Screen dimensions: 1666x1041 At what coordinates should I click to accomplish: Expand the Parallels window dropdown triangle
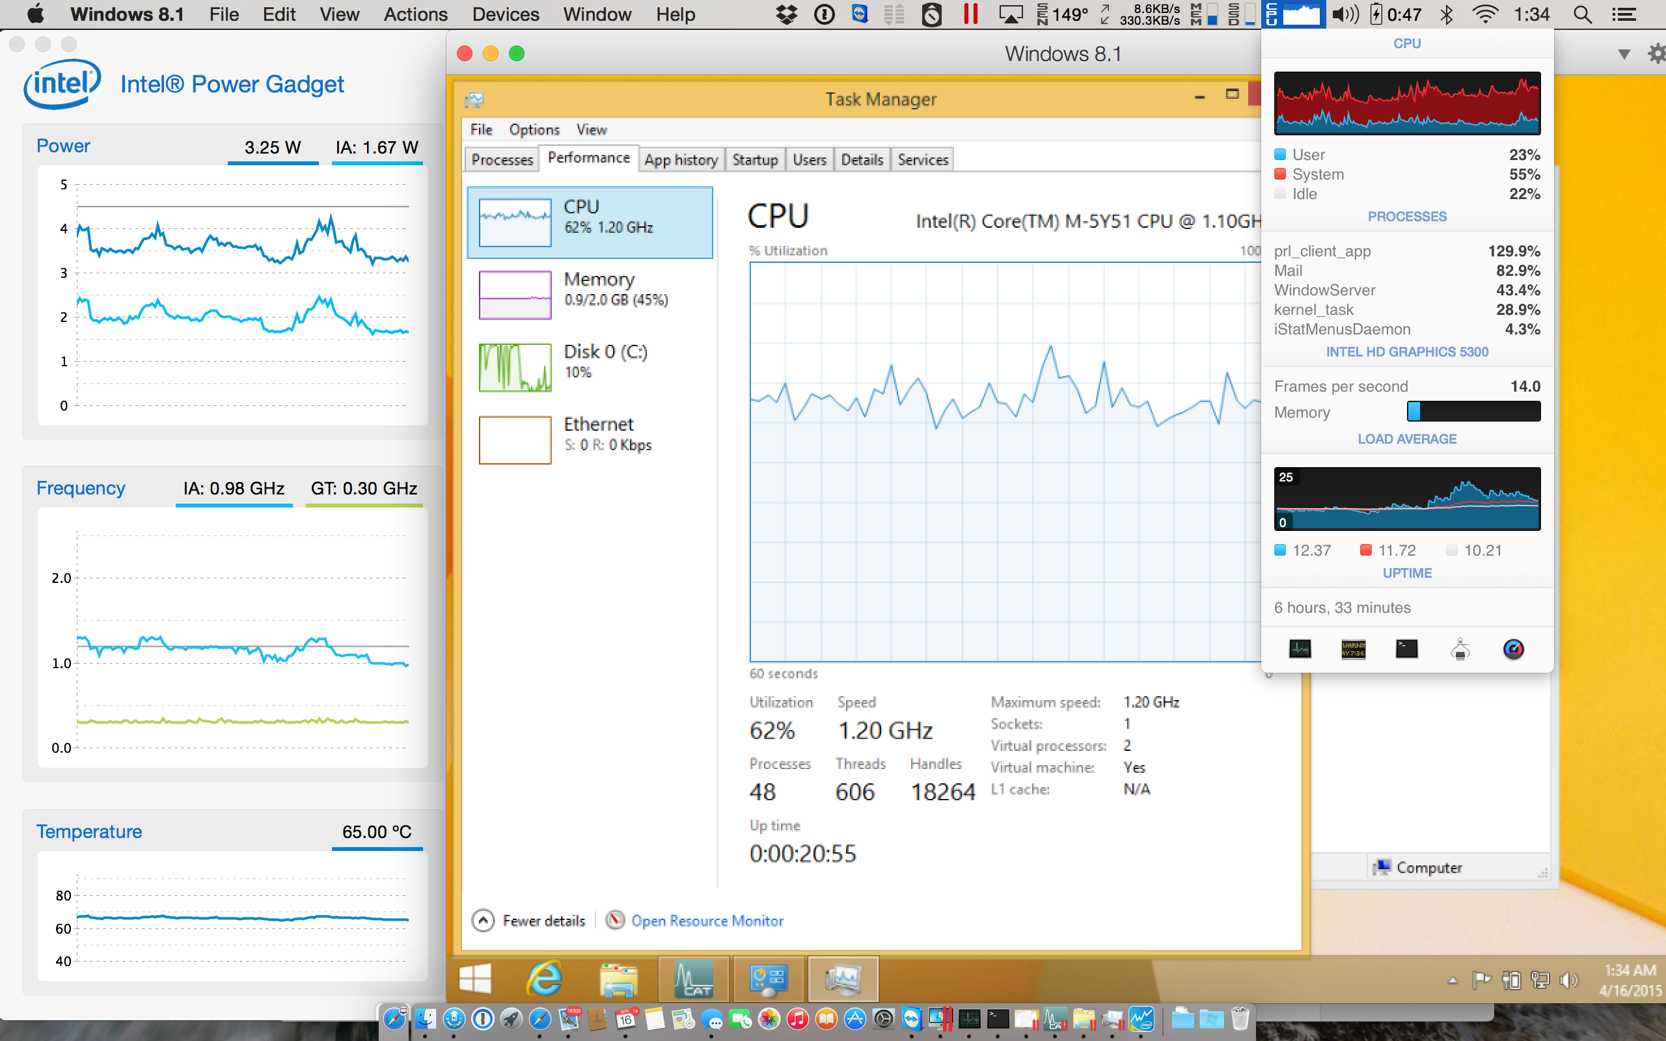click(1623, 54)
